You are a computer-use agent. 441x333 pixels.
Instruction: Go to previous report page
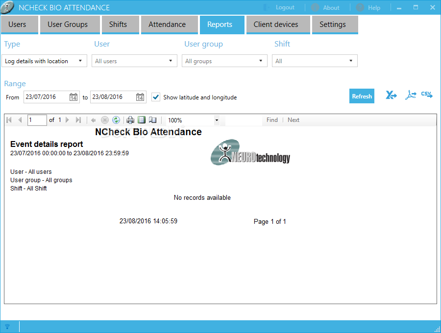coord(20,120)
